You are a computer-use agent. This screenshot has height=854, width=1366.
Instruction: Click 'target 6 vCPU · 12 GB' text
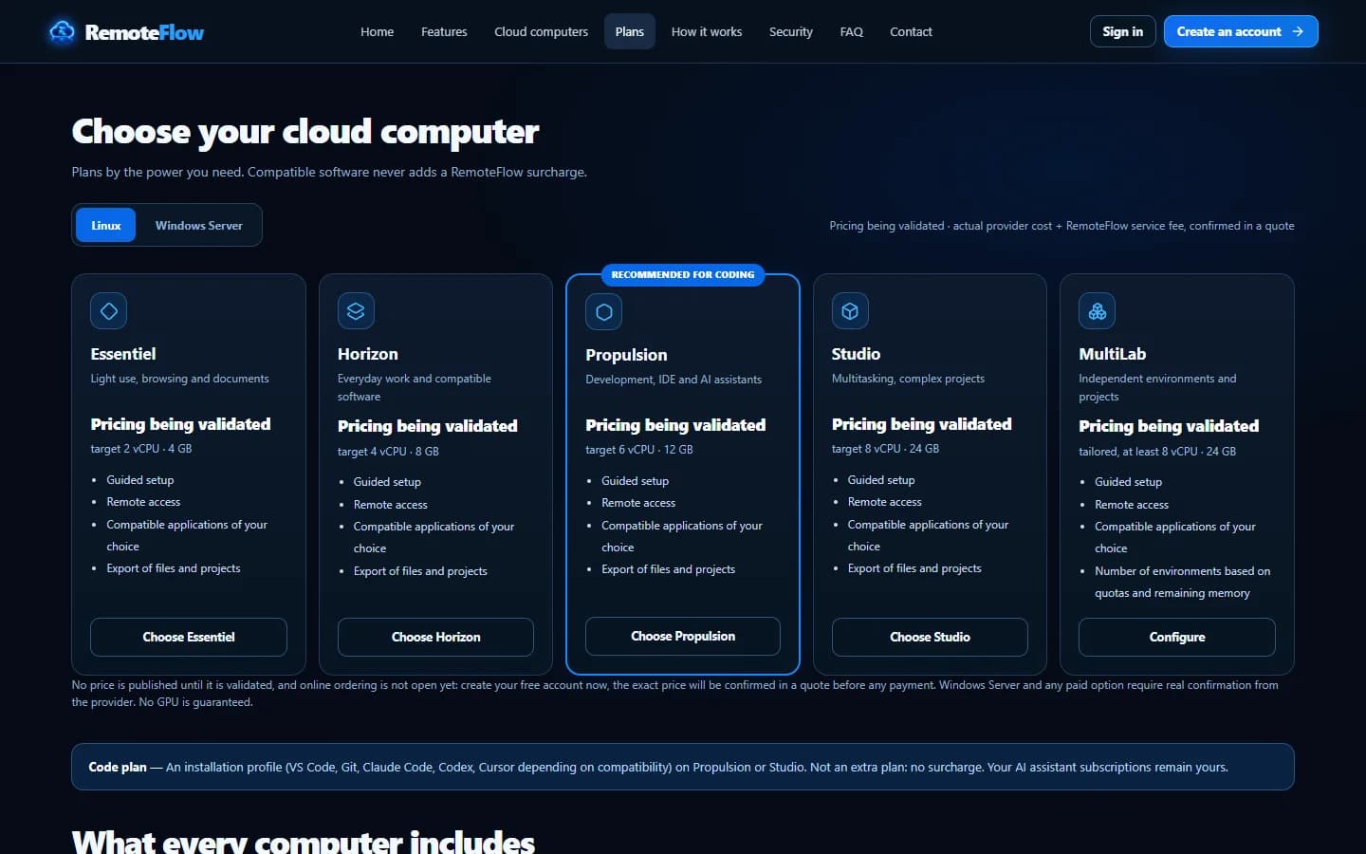pyautogui.click(x=639, y=450)
